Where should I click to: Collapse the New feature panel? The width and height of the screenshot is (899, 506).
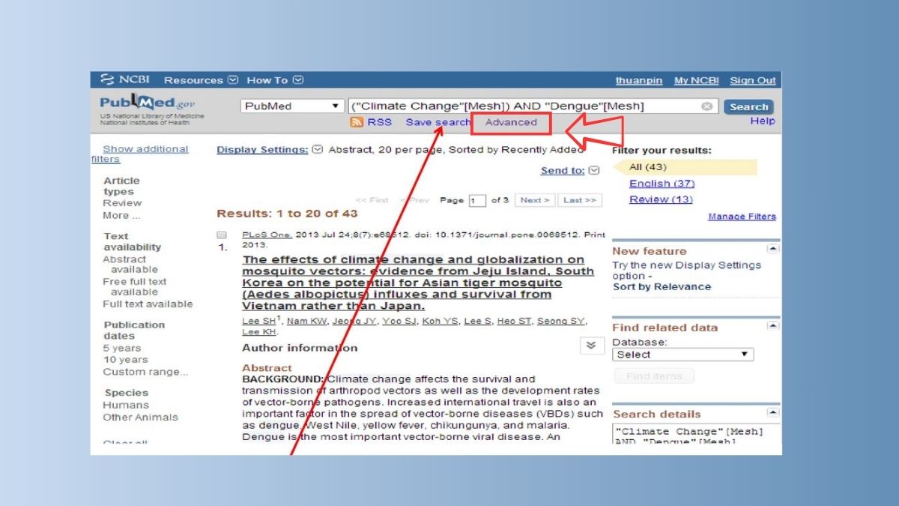tap(773, 248)
